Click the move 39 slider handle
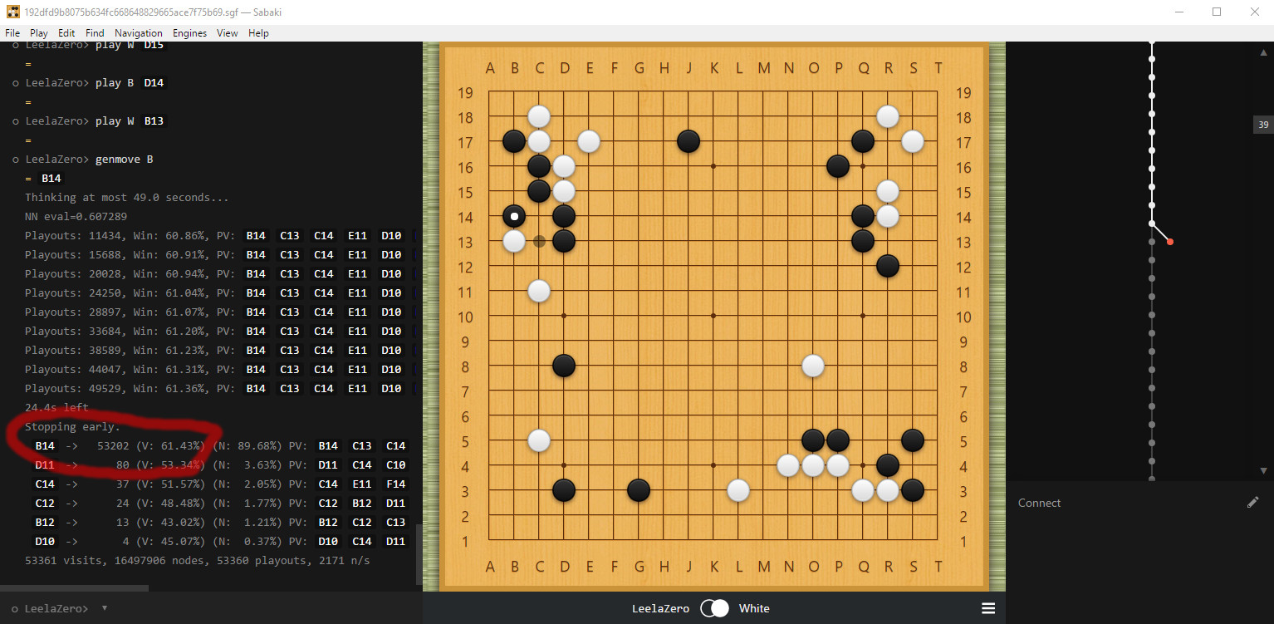This screenshot has height=624, width=1274. [1262, 125]
